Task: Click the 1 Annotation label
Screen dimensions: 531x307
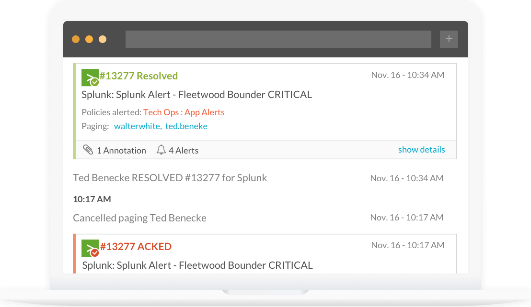Action: pos(121,150)
